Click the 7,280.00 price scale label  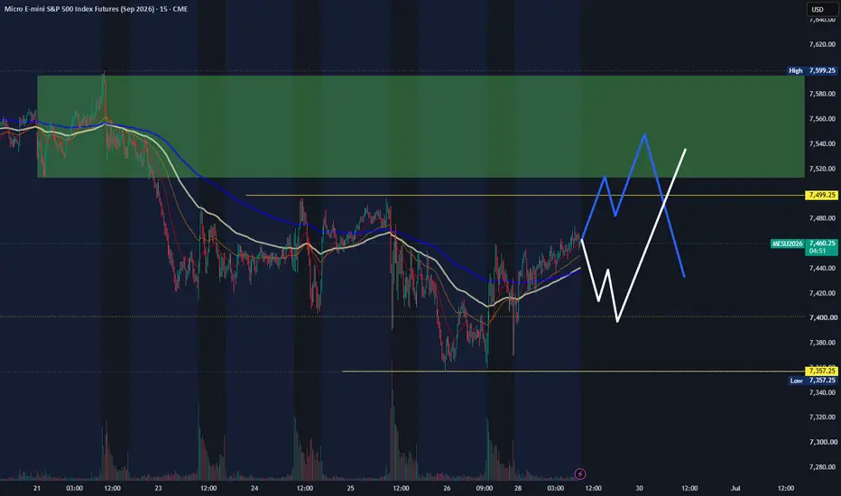(822, 467)
